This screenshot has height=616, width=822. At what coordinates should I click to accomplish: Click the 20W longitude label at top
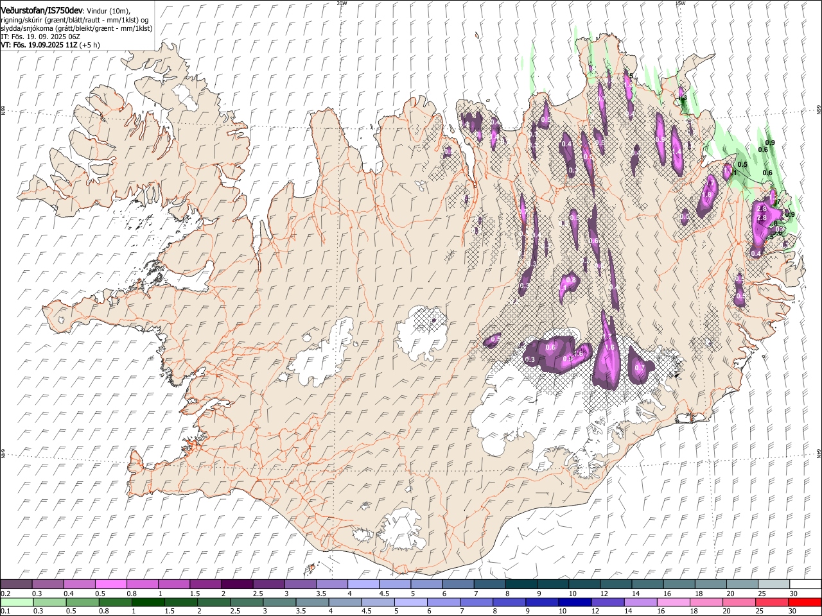(342, 3)
